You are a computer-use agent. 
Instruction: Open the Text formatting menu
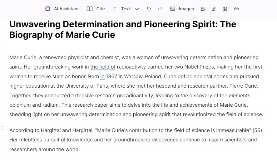(126, 9)
